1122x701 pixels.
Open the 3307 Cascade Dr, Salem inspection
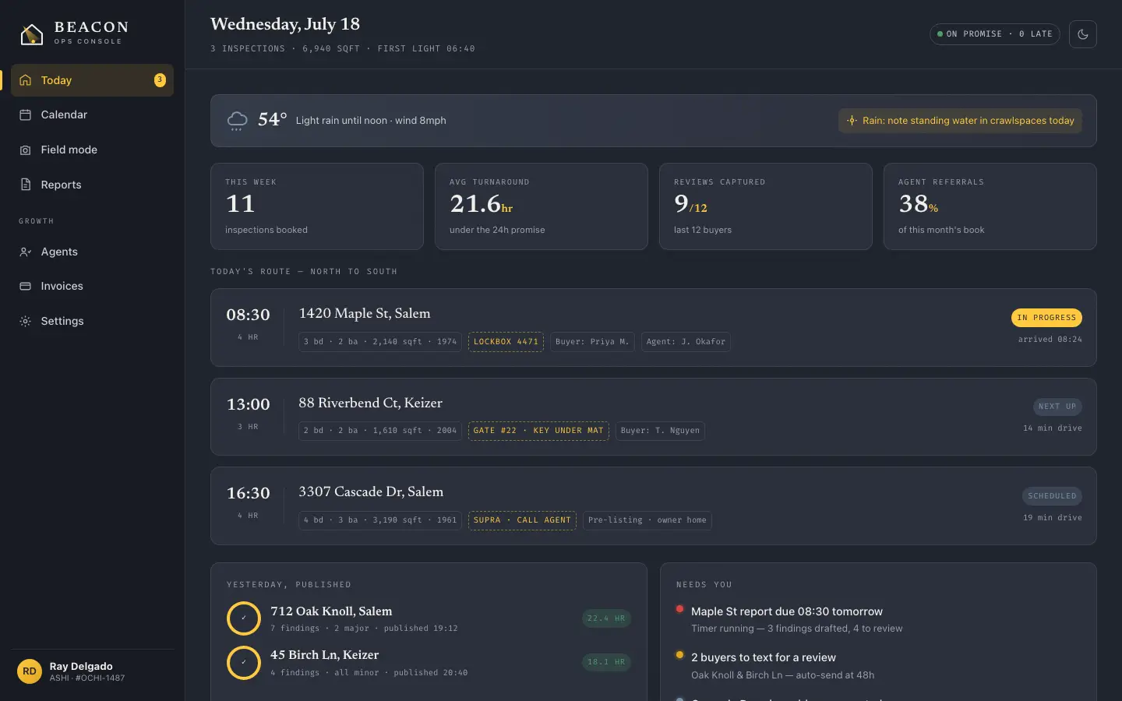point(653,506)
